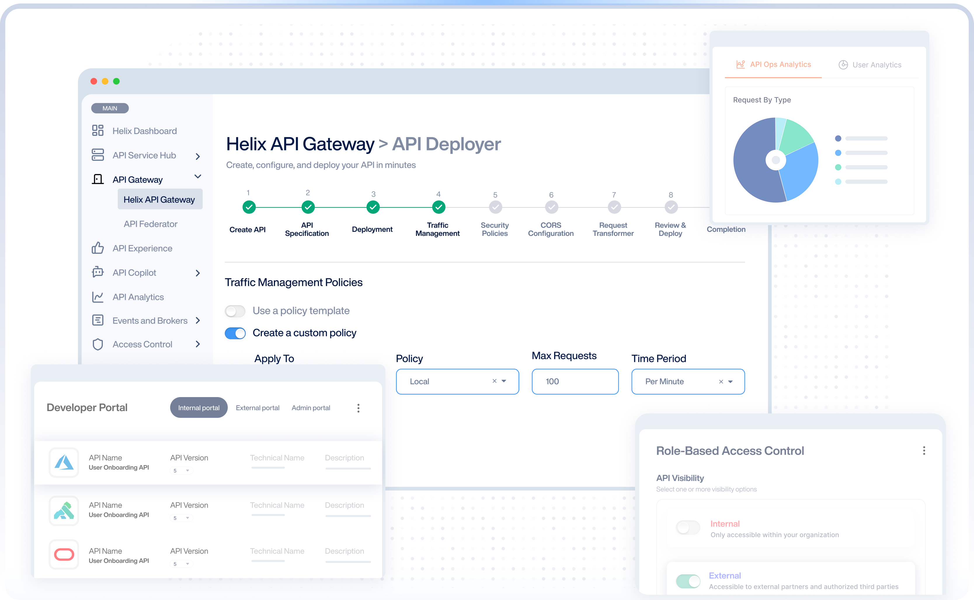The image size is (974, 600).
Task: Open Role-Based Access Control kebab menu
Action: tap(924, 451)
